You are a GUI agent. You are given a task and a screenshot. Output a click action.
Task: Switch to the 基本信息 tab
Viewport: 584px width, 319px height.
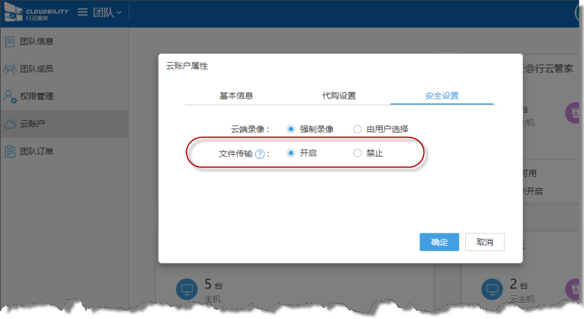[236, 96]
